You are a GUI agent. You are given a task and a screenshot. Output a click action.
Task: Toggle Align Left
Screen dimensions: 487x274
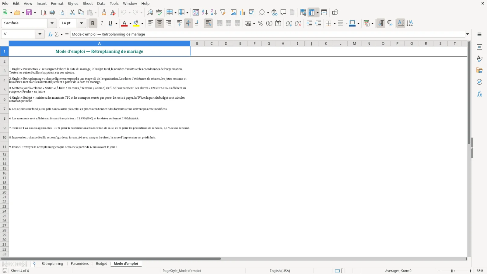tap(151, 23)
